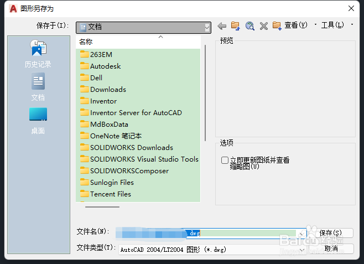Click the vertical scrollbar of file list
This screenshot has height=264, width=364.
point(205,93)
